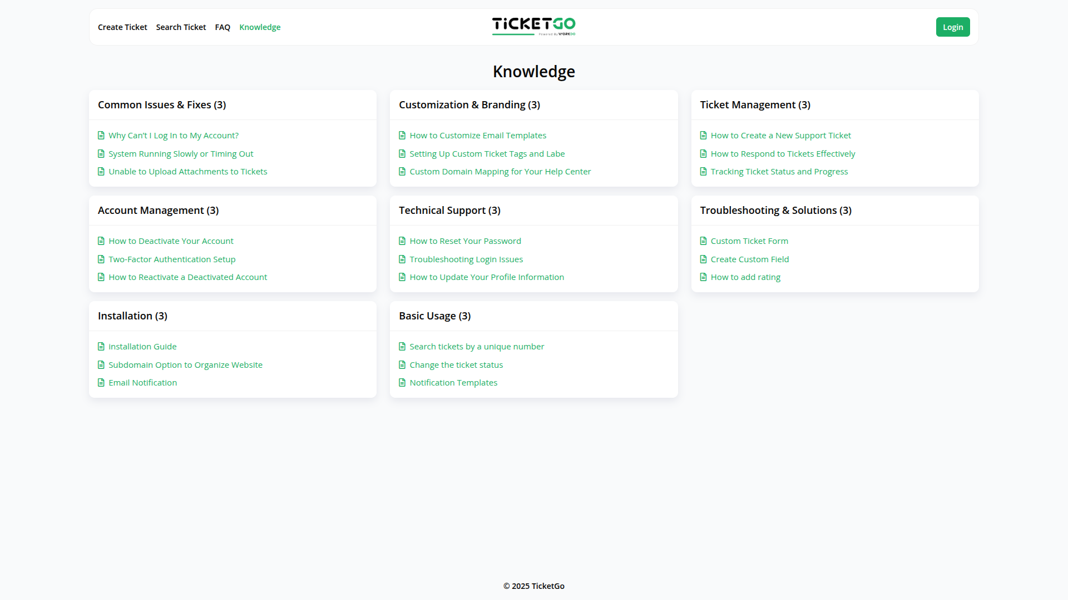Open Troubleshooting Login Issues article
This screenshot has height=600, width=1068.
tap(466, 259)
